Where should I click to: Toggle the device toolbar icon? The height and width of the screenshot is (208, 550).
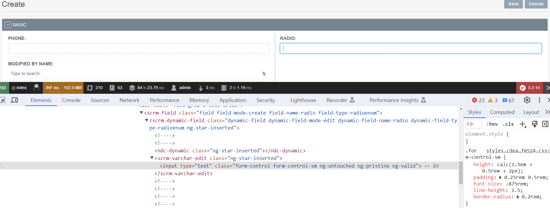point(14,100)
